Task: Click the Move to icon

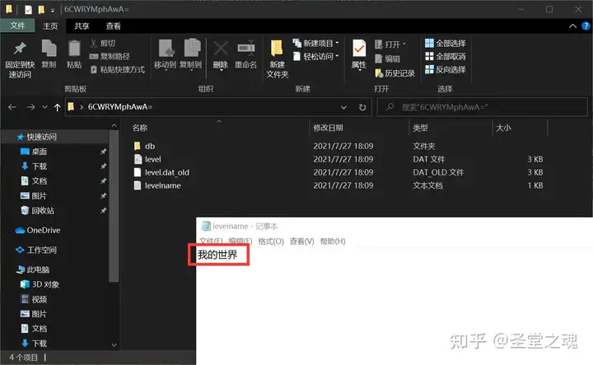Action: pos(166,49)
